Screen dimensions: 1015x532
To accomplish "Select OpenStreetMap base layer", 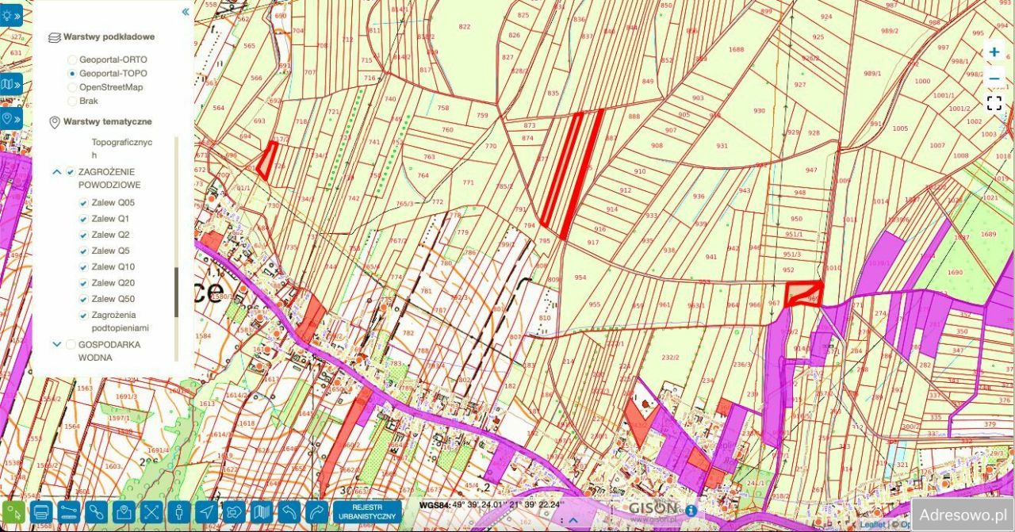I will pos(72,87).
